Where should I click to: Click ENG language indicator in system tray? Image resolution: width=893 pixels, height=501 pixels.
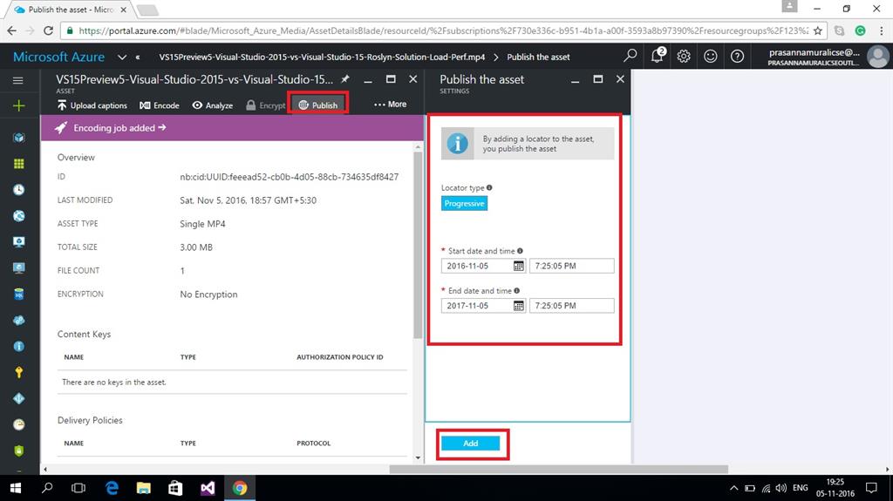[x=801, y=488]
